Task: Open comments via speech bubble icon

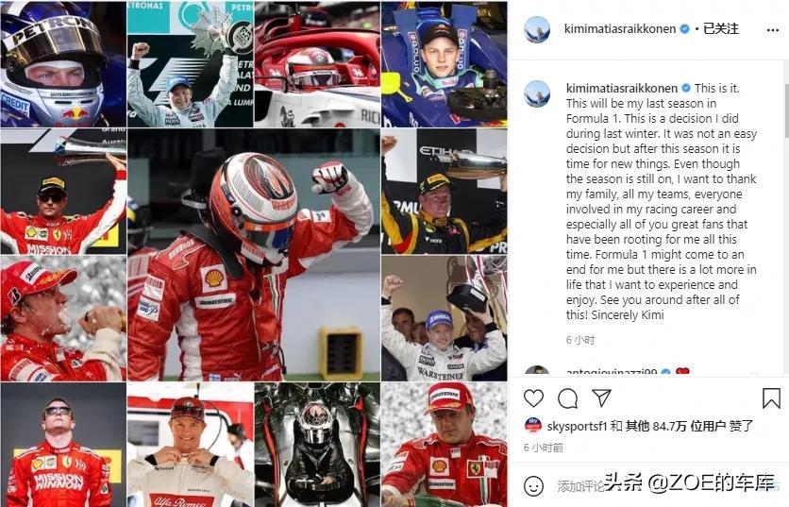Action: tap(567, 398)
